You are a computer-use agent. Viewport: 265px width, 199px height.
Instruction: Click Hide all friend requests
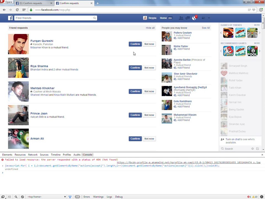click(x=150, y=28)
